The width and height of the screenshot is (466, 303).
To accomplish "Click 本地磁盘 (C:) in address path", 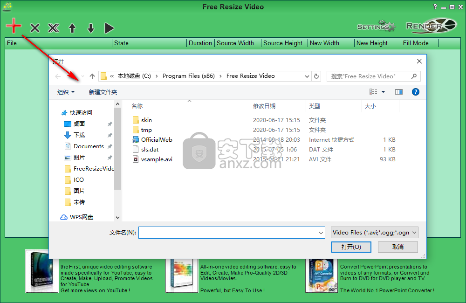I will coord(134,76).
